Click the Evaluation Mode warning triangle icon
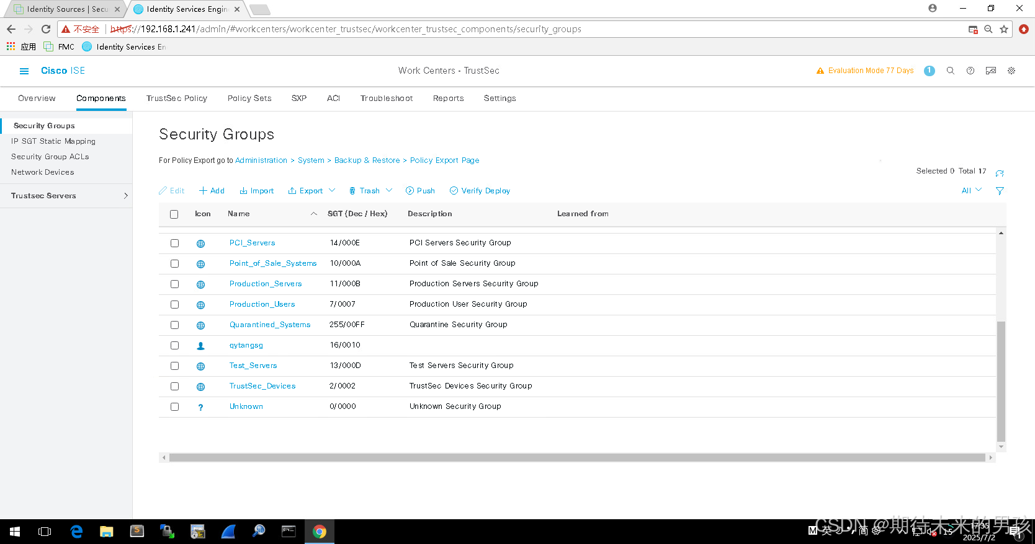Image resolution: width=1035 pixels, height=544 pixels. pyautogui.click(x=820, y=71)
